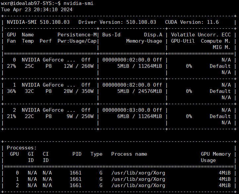Click the 25C temperature value
The width and height of the screenshot is (239, 194).
click(x=29, y=66)
